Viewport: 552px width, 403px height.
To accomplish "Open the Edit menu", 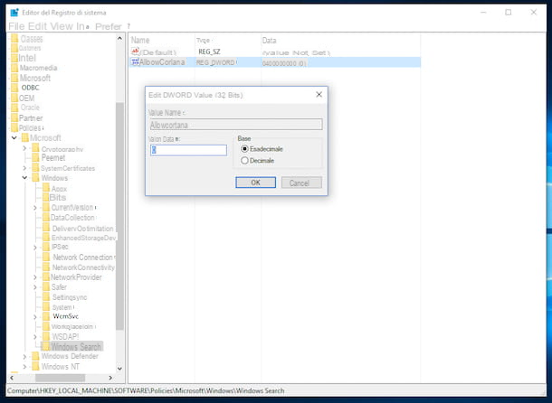I will 37,26.
